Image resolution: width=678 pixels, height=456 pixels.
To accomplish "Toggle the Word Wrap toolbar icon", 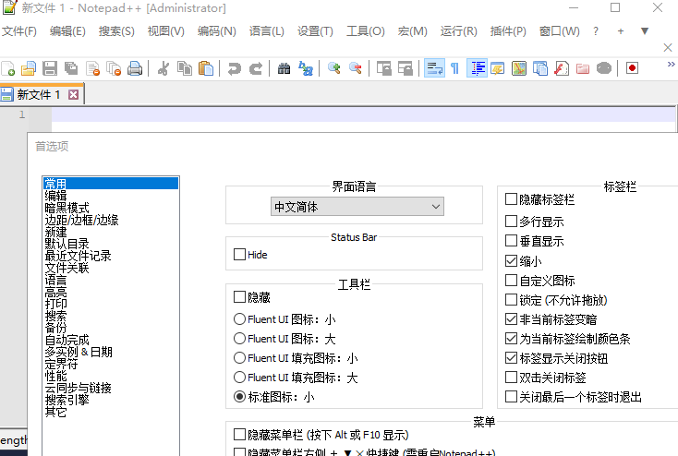I will coord(434,68).
